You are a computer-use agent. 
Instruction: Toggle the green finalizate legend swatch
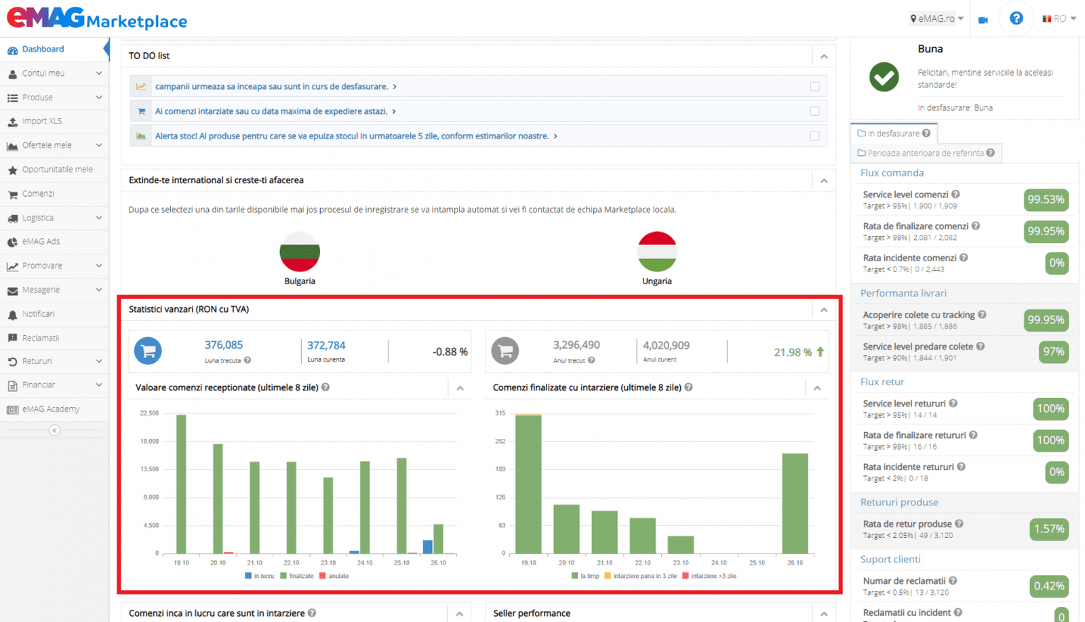click(x=283, y=576)
